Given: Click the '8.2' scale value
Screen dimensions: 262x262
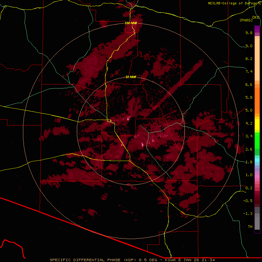Looking at the screenshot, I should [249, 59].
